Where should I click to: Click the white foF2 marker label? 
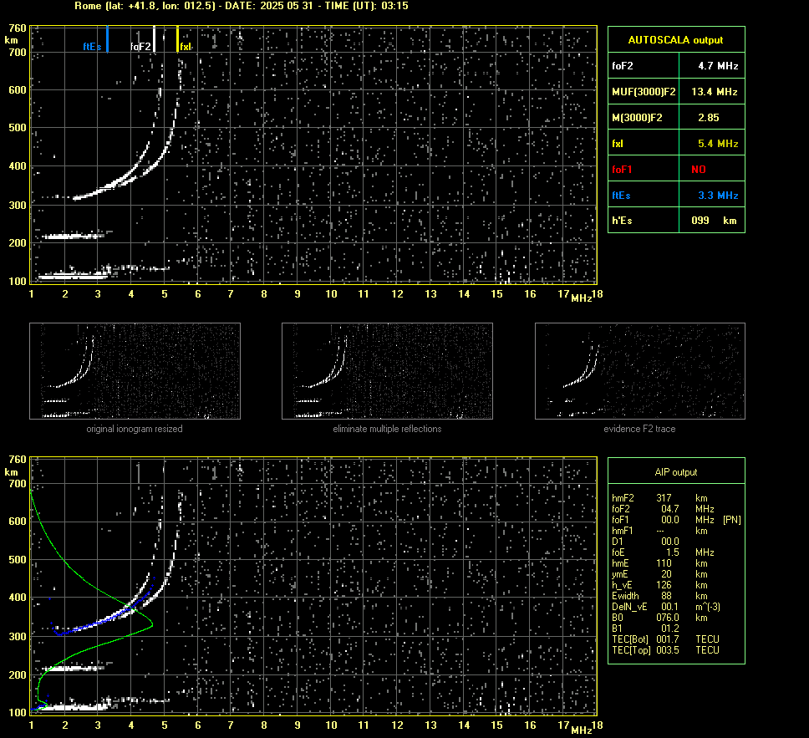(x=140, y=47)
